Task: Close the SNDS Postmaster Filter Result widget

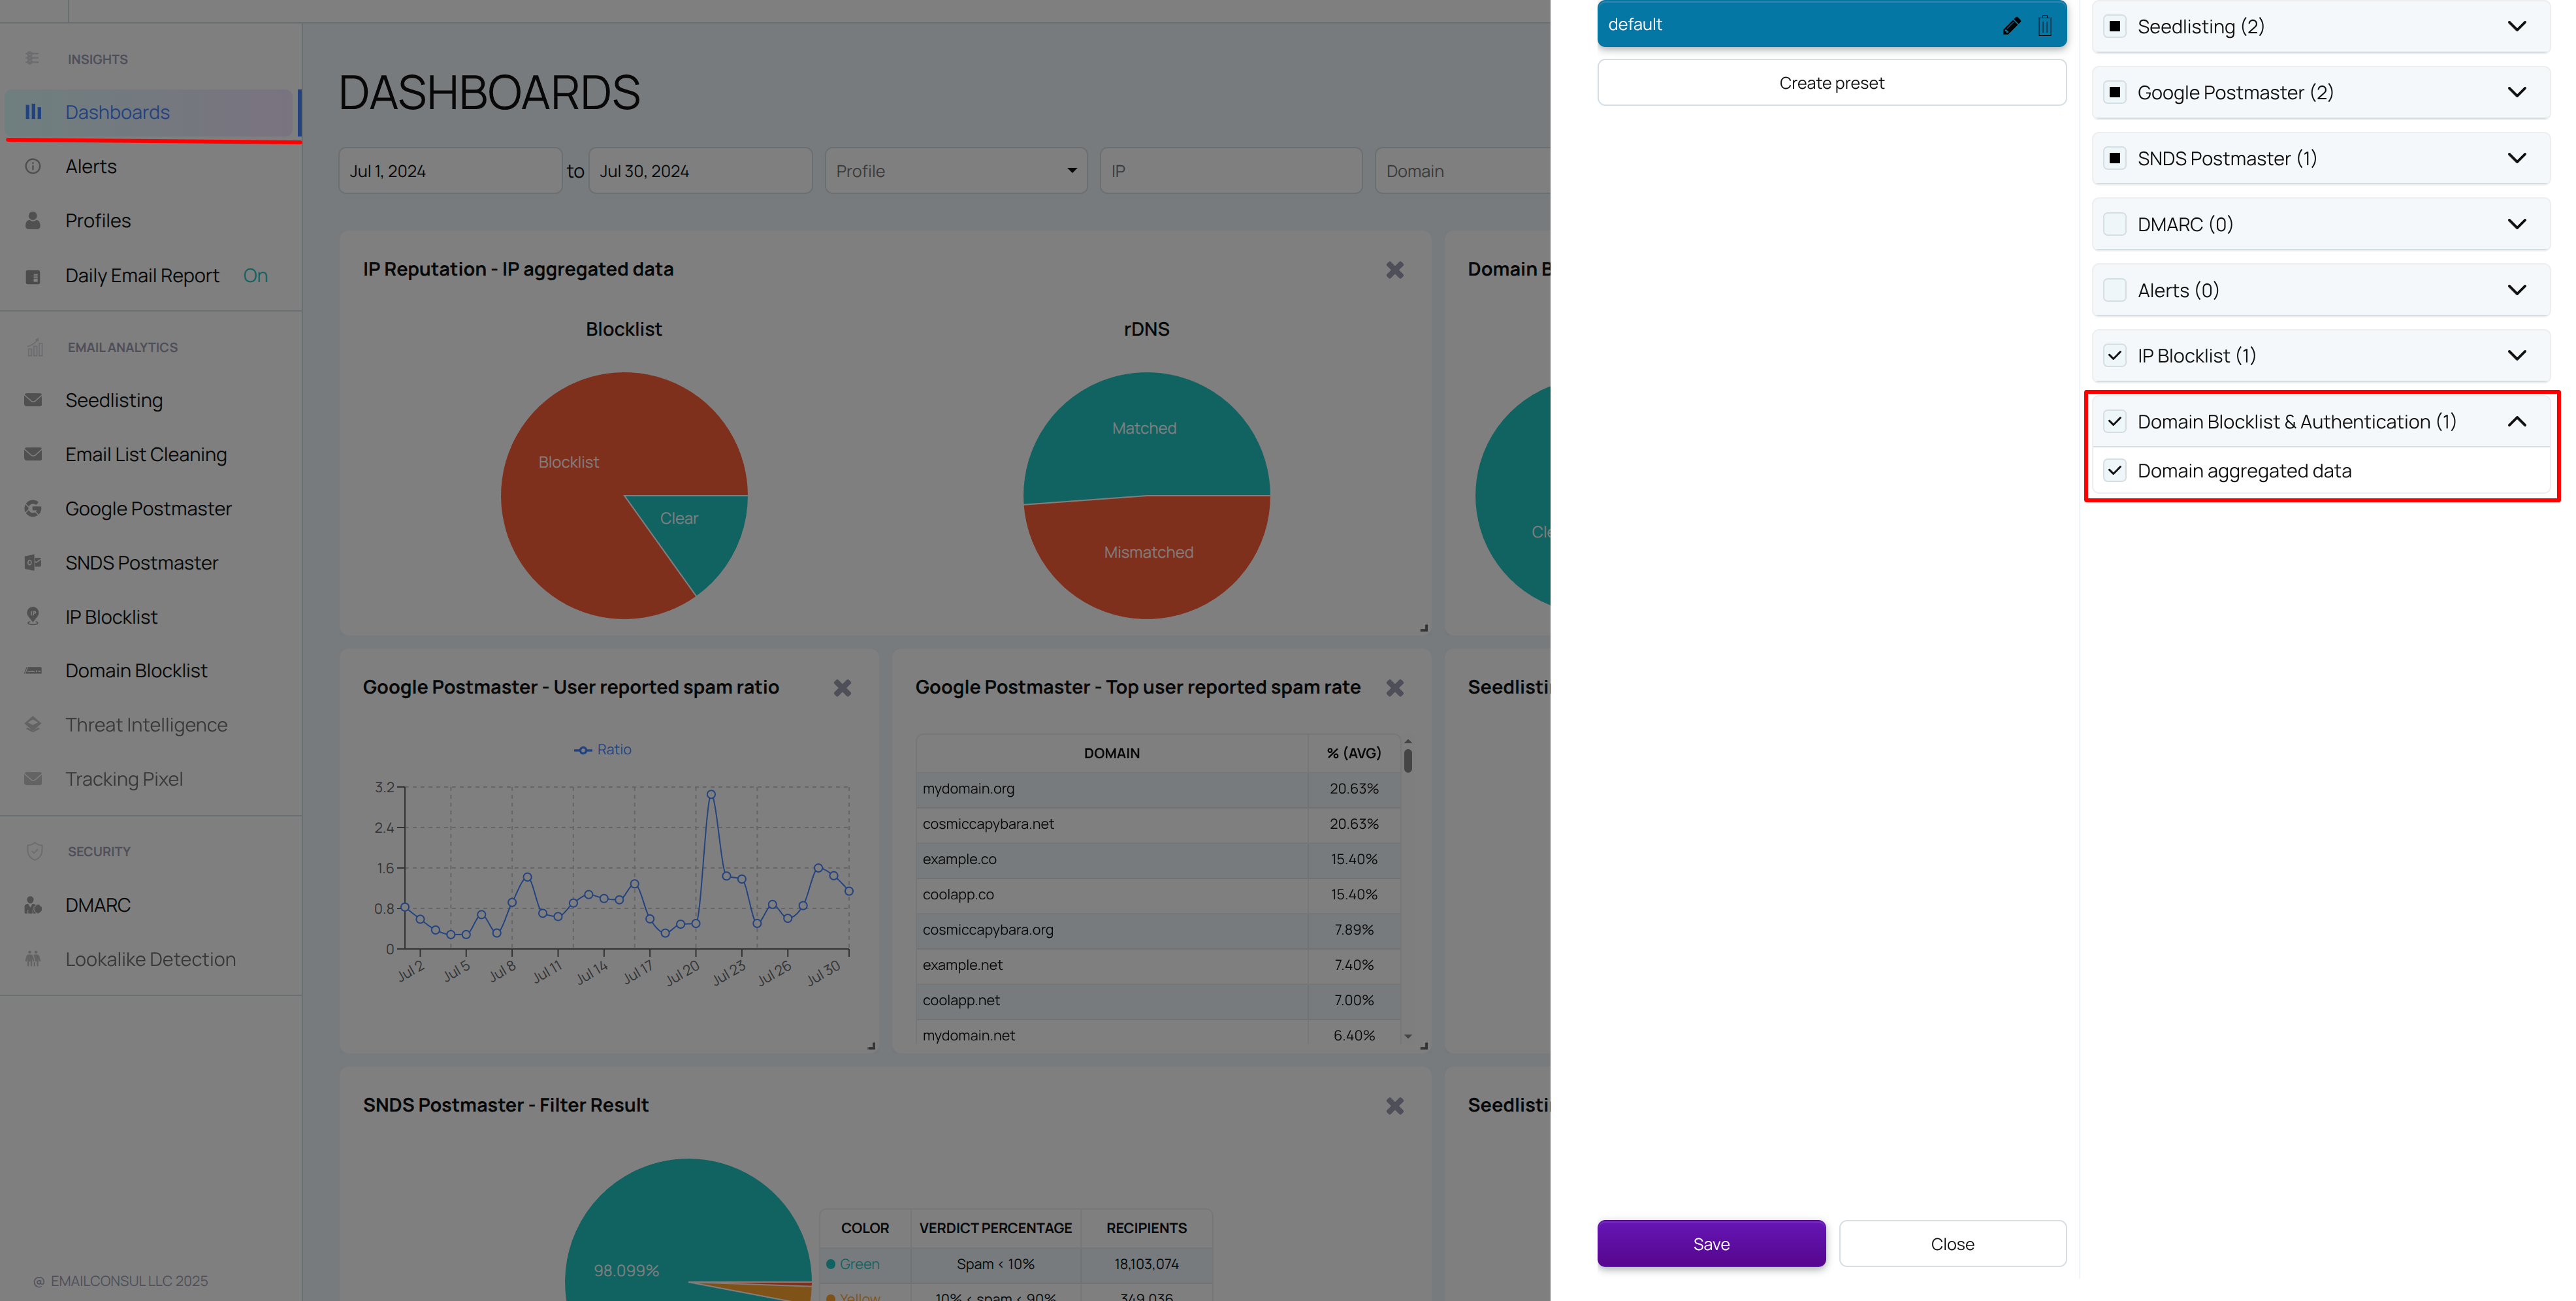Action: click(x=1395, y=1106)
